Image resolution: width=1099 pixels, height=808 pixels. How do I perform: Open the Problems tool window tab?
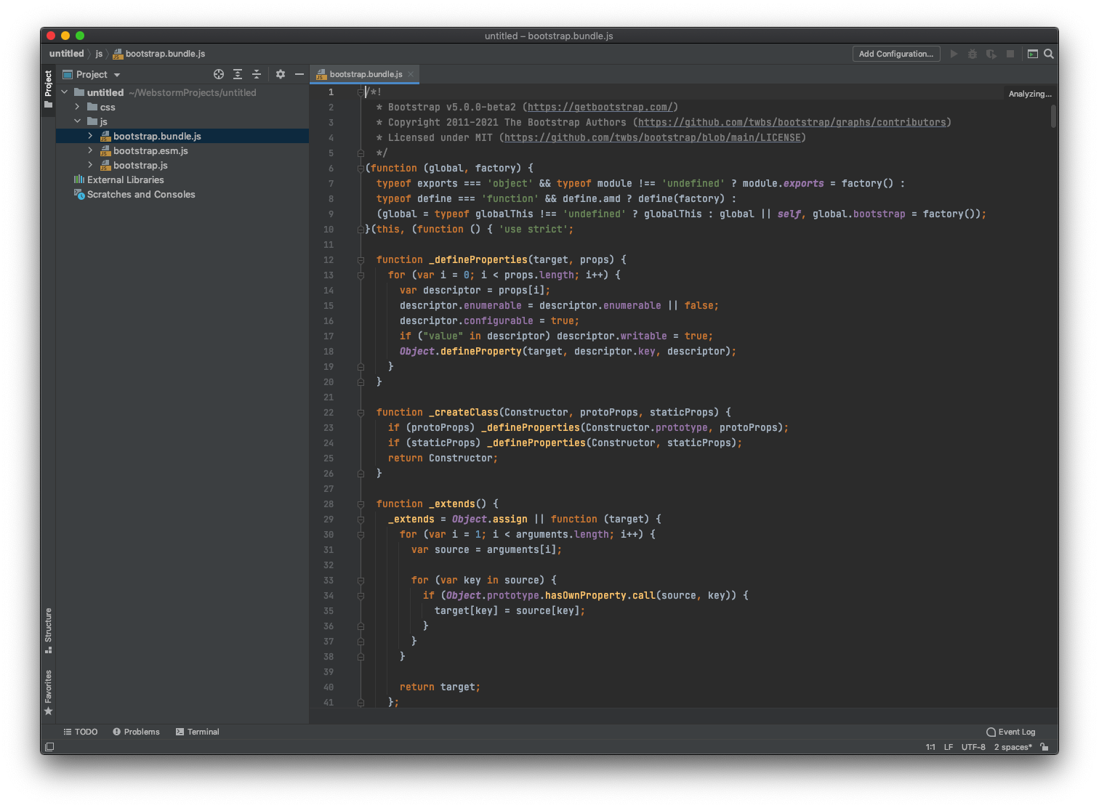pos(136,732)
